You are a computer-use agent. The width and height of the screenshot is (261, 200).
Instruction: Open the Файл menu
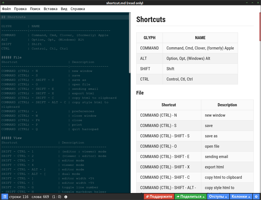tap(6, 9)
